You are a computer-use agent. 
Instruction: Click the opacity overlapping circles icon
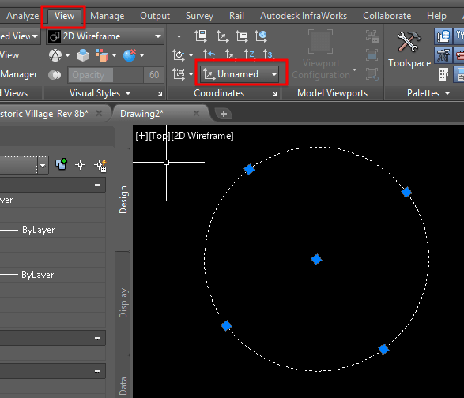pos(55,75)
